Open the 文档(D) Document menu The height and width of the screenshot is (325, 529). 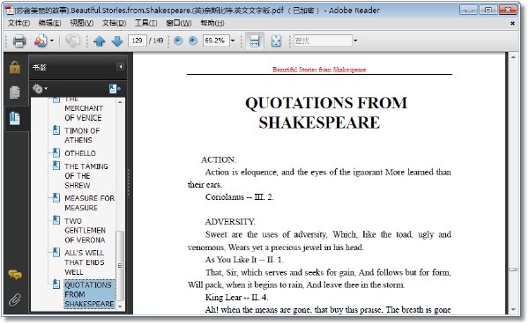tap(114, 23)
